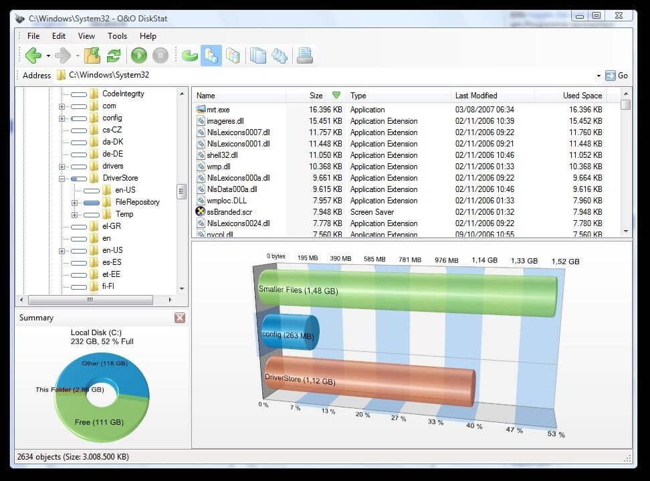The height and width of the screenshot is (481, 650).
Task: Click the stacked files toolbar icon
Action: [x=258, y=56]
